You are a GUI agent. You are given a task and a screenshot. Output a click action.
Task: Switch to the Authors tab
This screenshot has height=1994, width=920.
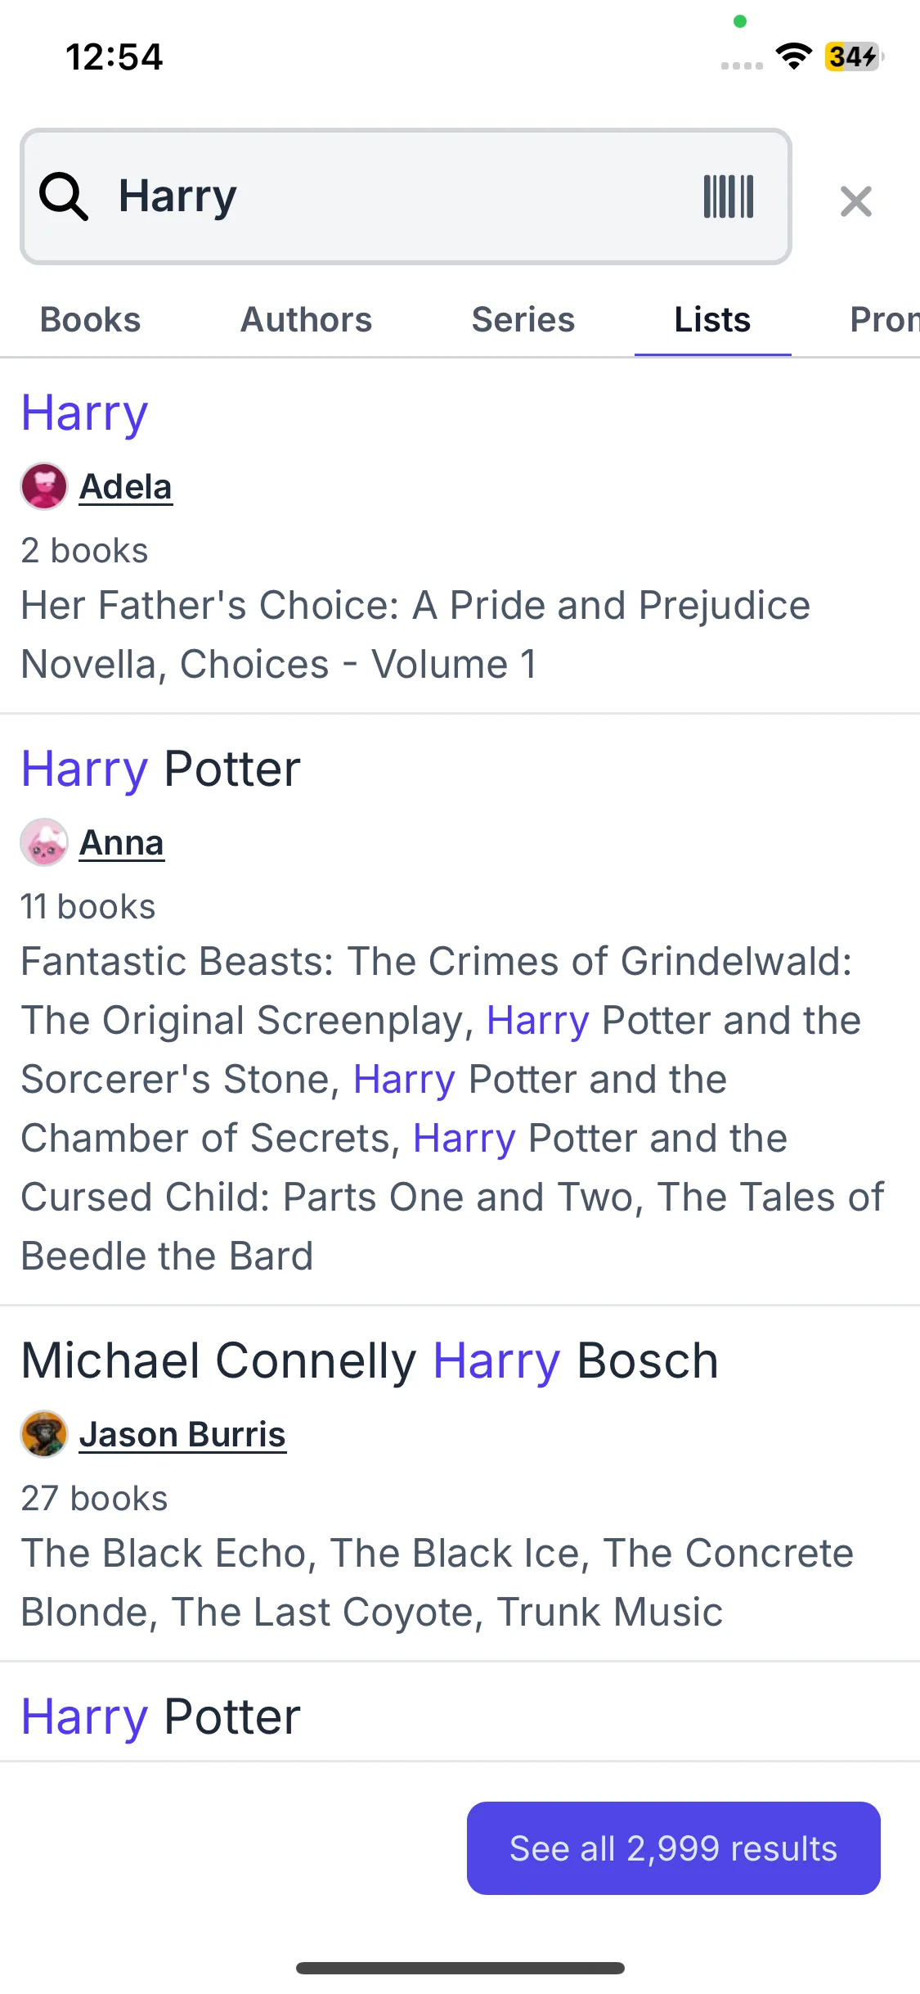coord(306,320)
